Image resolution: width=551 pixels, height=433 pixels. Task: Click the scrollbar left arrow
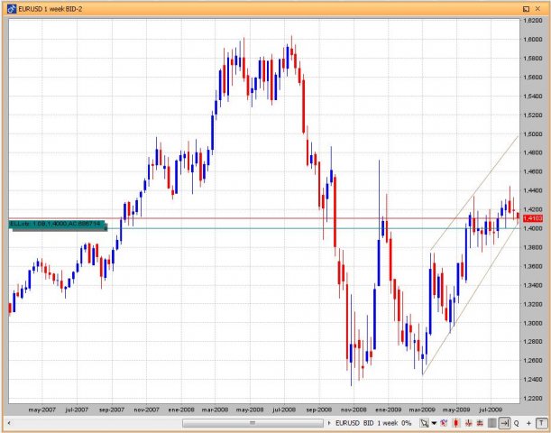point(9,423)
